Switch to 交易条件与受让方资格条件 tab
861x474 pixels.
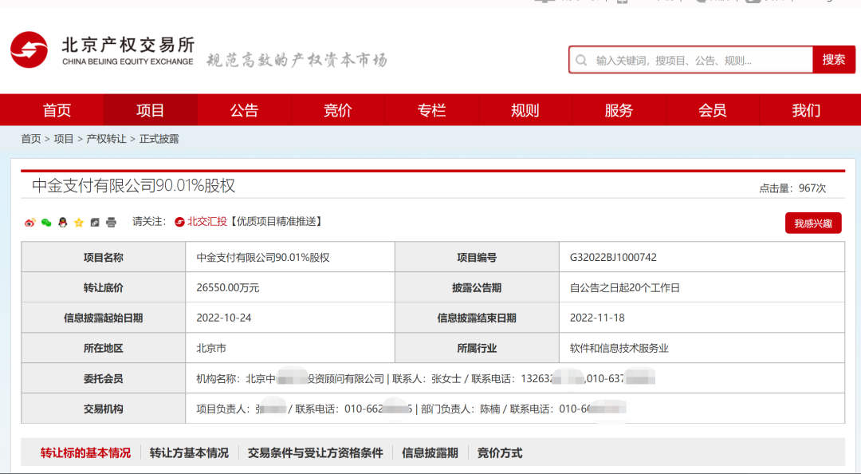pyautogui.click(x=315, y=452)
